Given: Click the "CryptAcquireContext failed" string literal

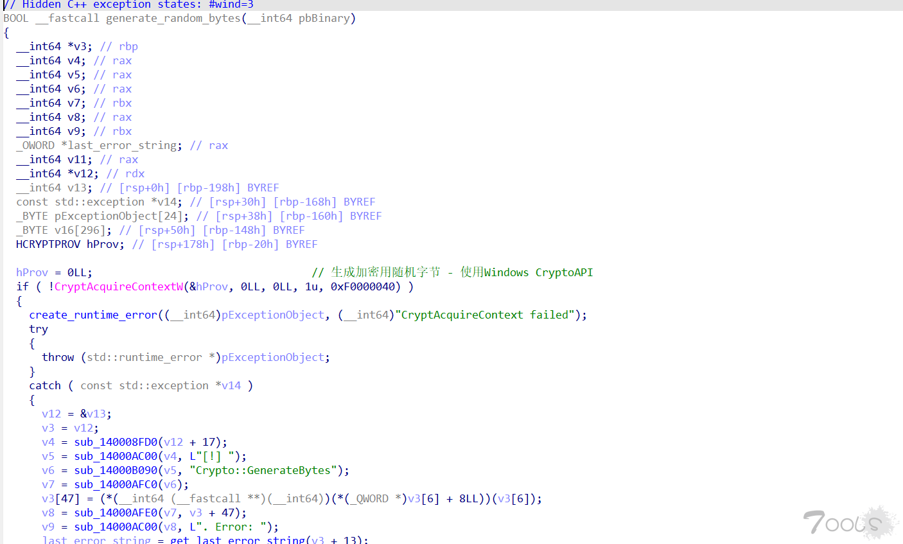Looking at the screenshot, I should click(x=484, y=315).
